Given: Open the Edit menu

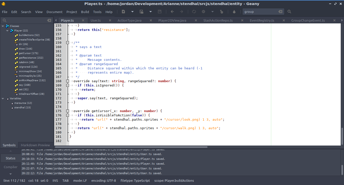Looking at the screenshot, I should click(14, 12).
